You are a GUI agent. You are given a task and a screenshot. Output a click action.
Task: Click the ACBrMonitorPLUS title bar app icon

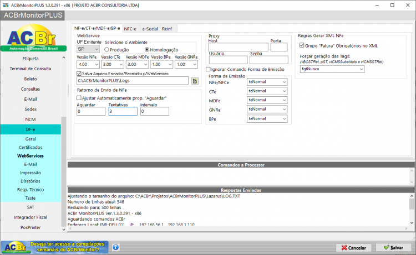pos(6,5)
